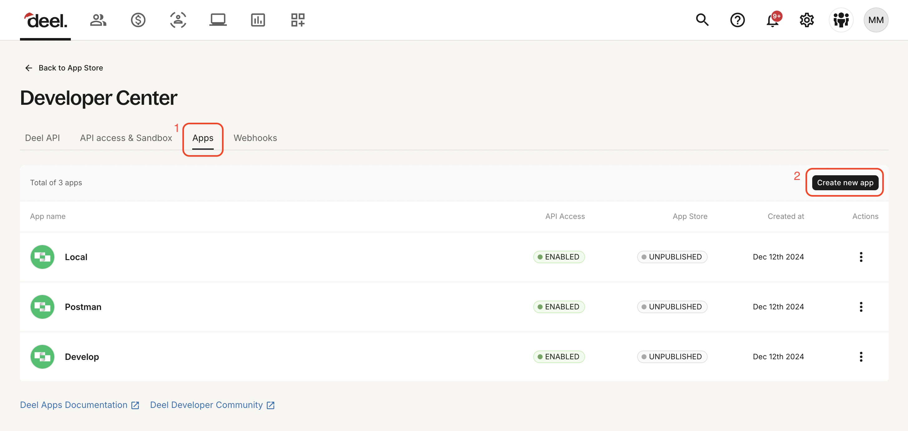
Task: Open the MM profile avatar menu
Action: coord(875,20)
